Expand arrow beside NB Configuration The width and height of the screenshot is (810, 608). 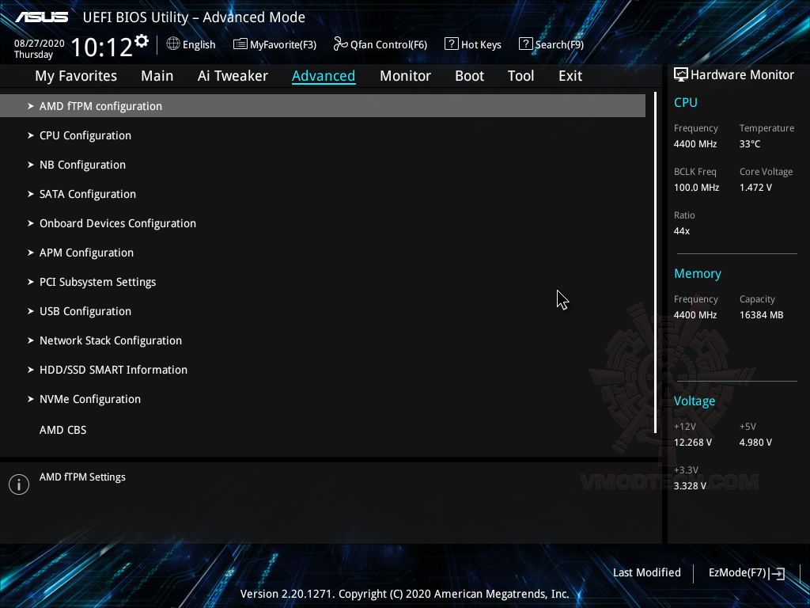click(31, 165)
